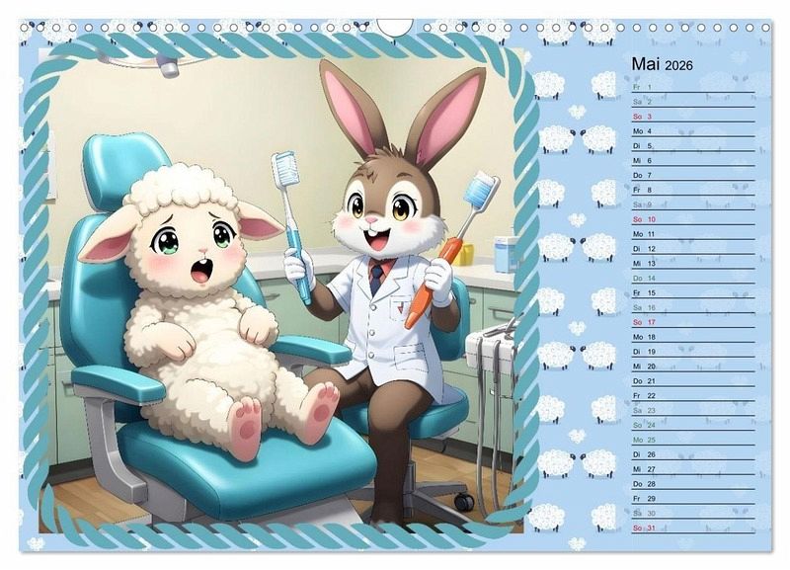This screenshot has height=570, width=790.
Task: Click the dental instrument holder unit
Action: click(490, 348)
